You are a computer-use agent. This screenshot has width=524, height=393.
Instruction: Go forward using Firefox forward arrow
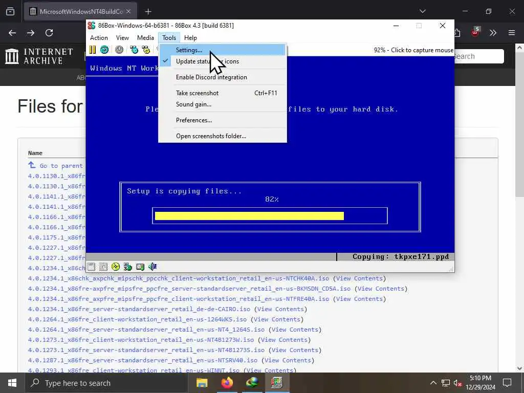pos(30,33)
